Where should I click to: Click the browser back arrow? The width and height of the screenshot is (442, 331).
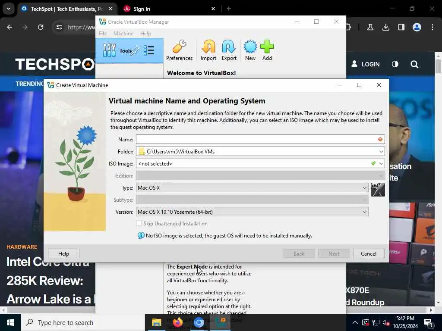[x=9, y=27]
